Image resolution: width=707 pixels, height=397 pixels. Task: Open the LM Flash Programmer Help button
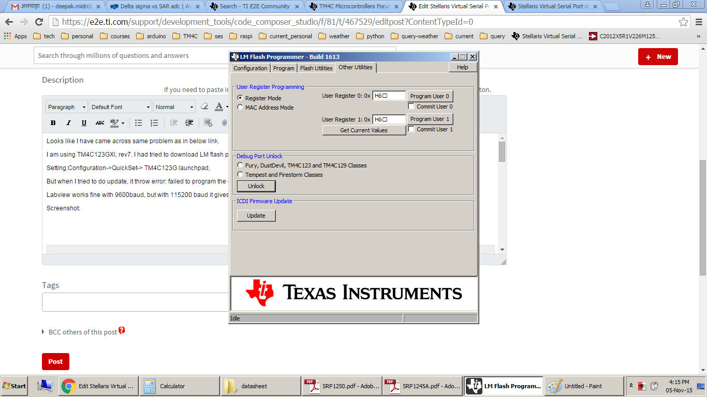click(x=463, y=67)
